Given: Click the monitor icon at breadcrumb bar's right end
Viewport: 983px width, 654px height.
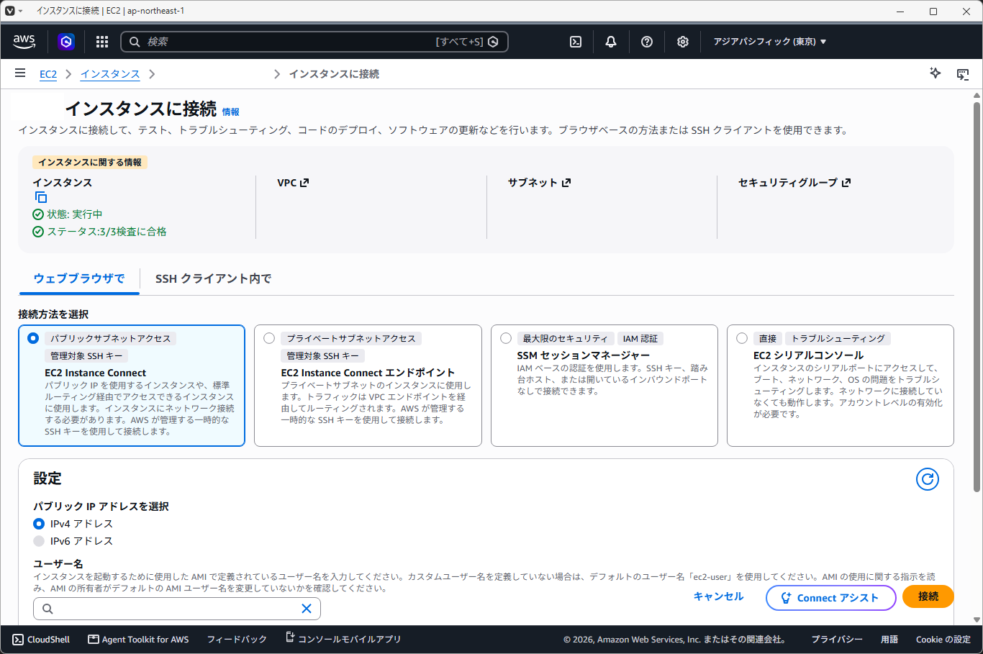Looking at the screenshot, I should (963, 74).
